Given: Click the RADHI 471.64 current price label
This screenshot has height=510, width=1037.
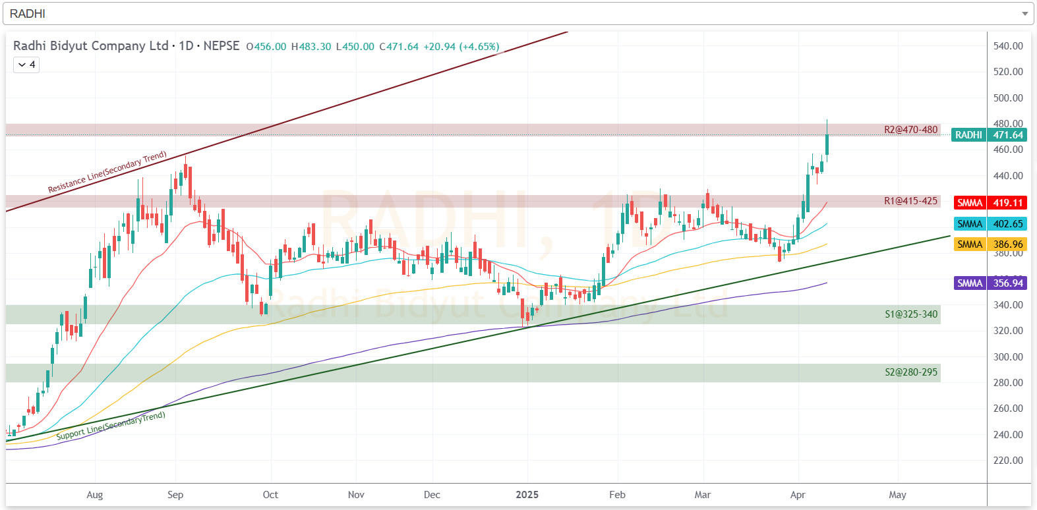Looking at the screenshot, I should [x=988, y=135].
